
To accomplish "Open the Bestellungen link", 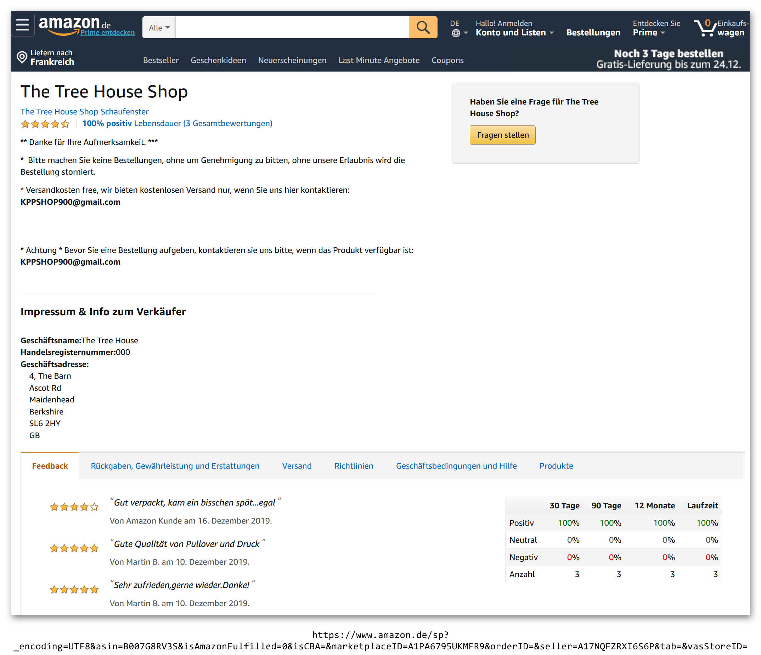I will [593, 32].
